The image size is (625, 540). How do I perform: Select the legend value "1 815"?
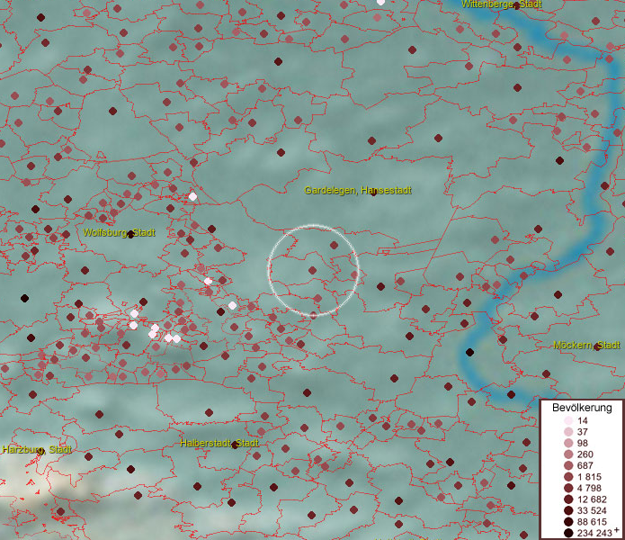pos(589,477)
